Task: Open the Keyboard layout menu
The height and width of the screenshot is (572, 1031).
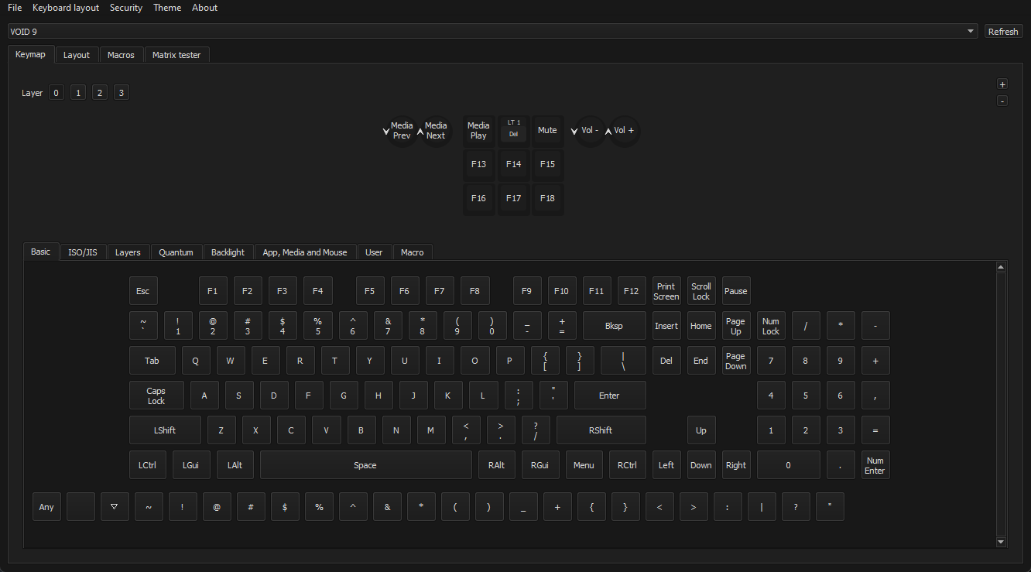Action: pyautogui.click(x=66, y=8)
